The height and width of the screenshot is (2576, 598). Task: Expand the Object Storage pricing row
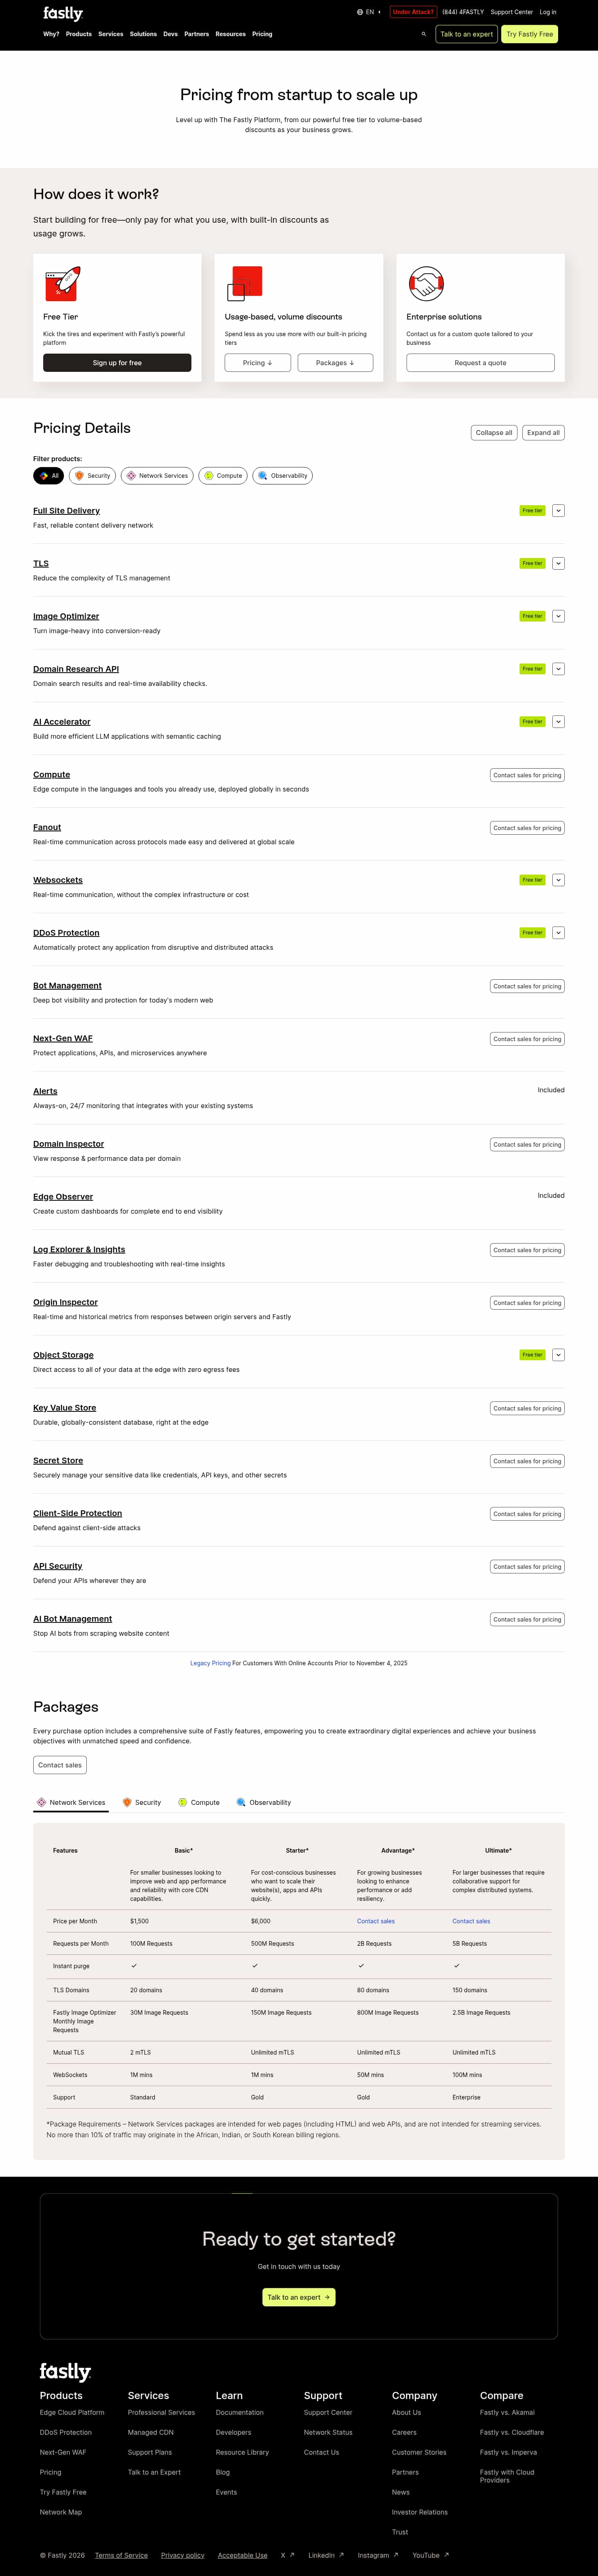558,1355
